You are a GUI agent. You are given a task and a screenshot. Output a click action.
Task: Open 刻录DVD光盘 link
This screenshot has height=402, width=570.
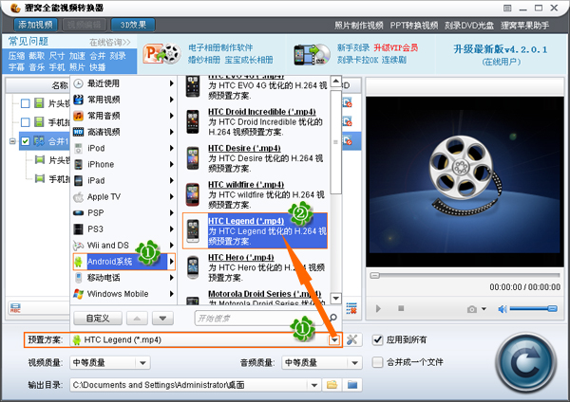[x=469, y=26]
